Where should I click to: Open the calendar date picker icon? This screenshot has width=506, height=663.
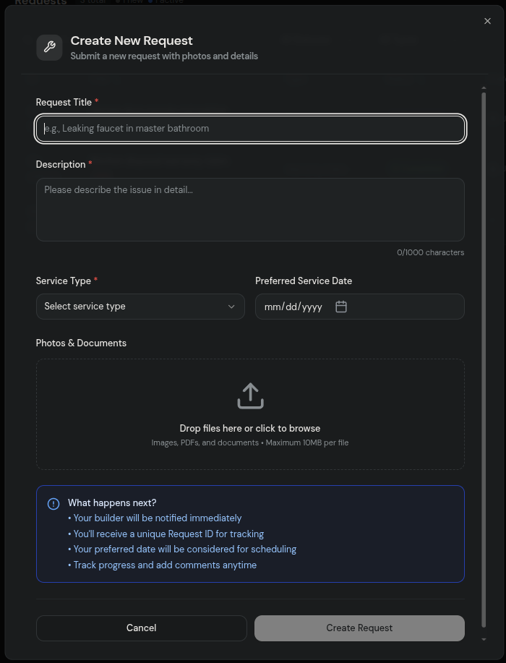click(x=341, y=307)
